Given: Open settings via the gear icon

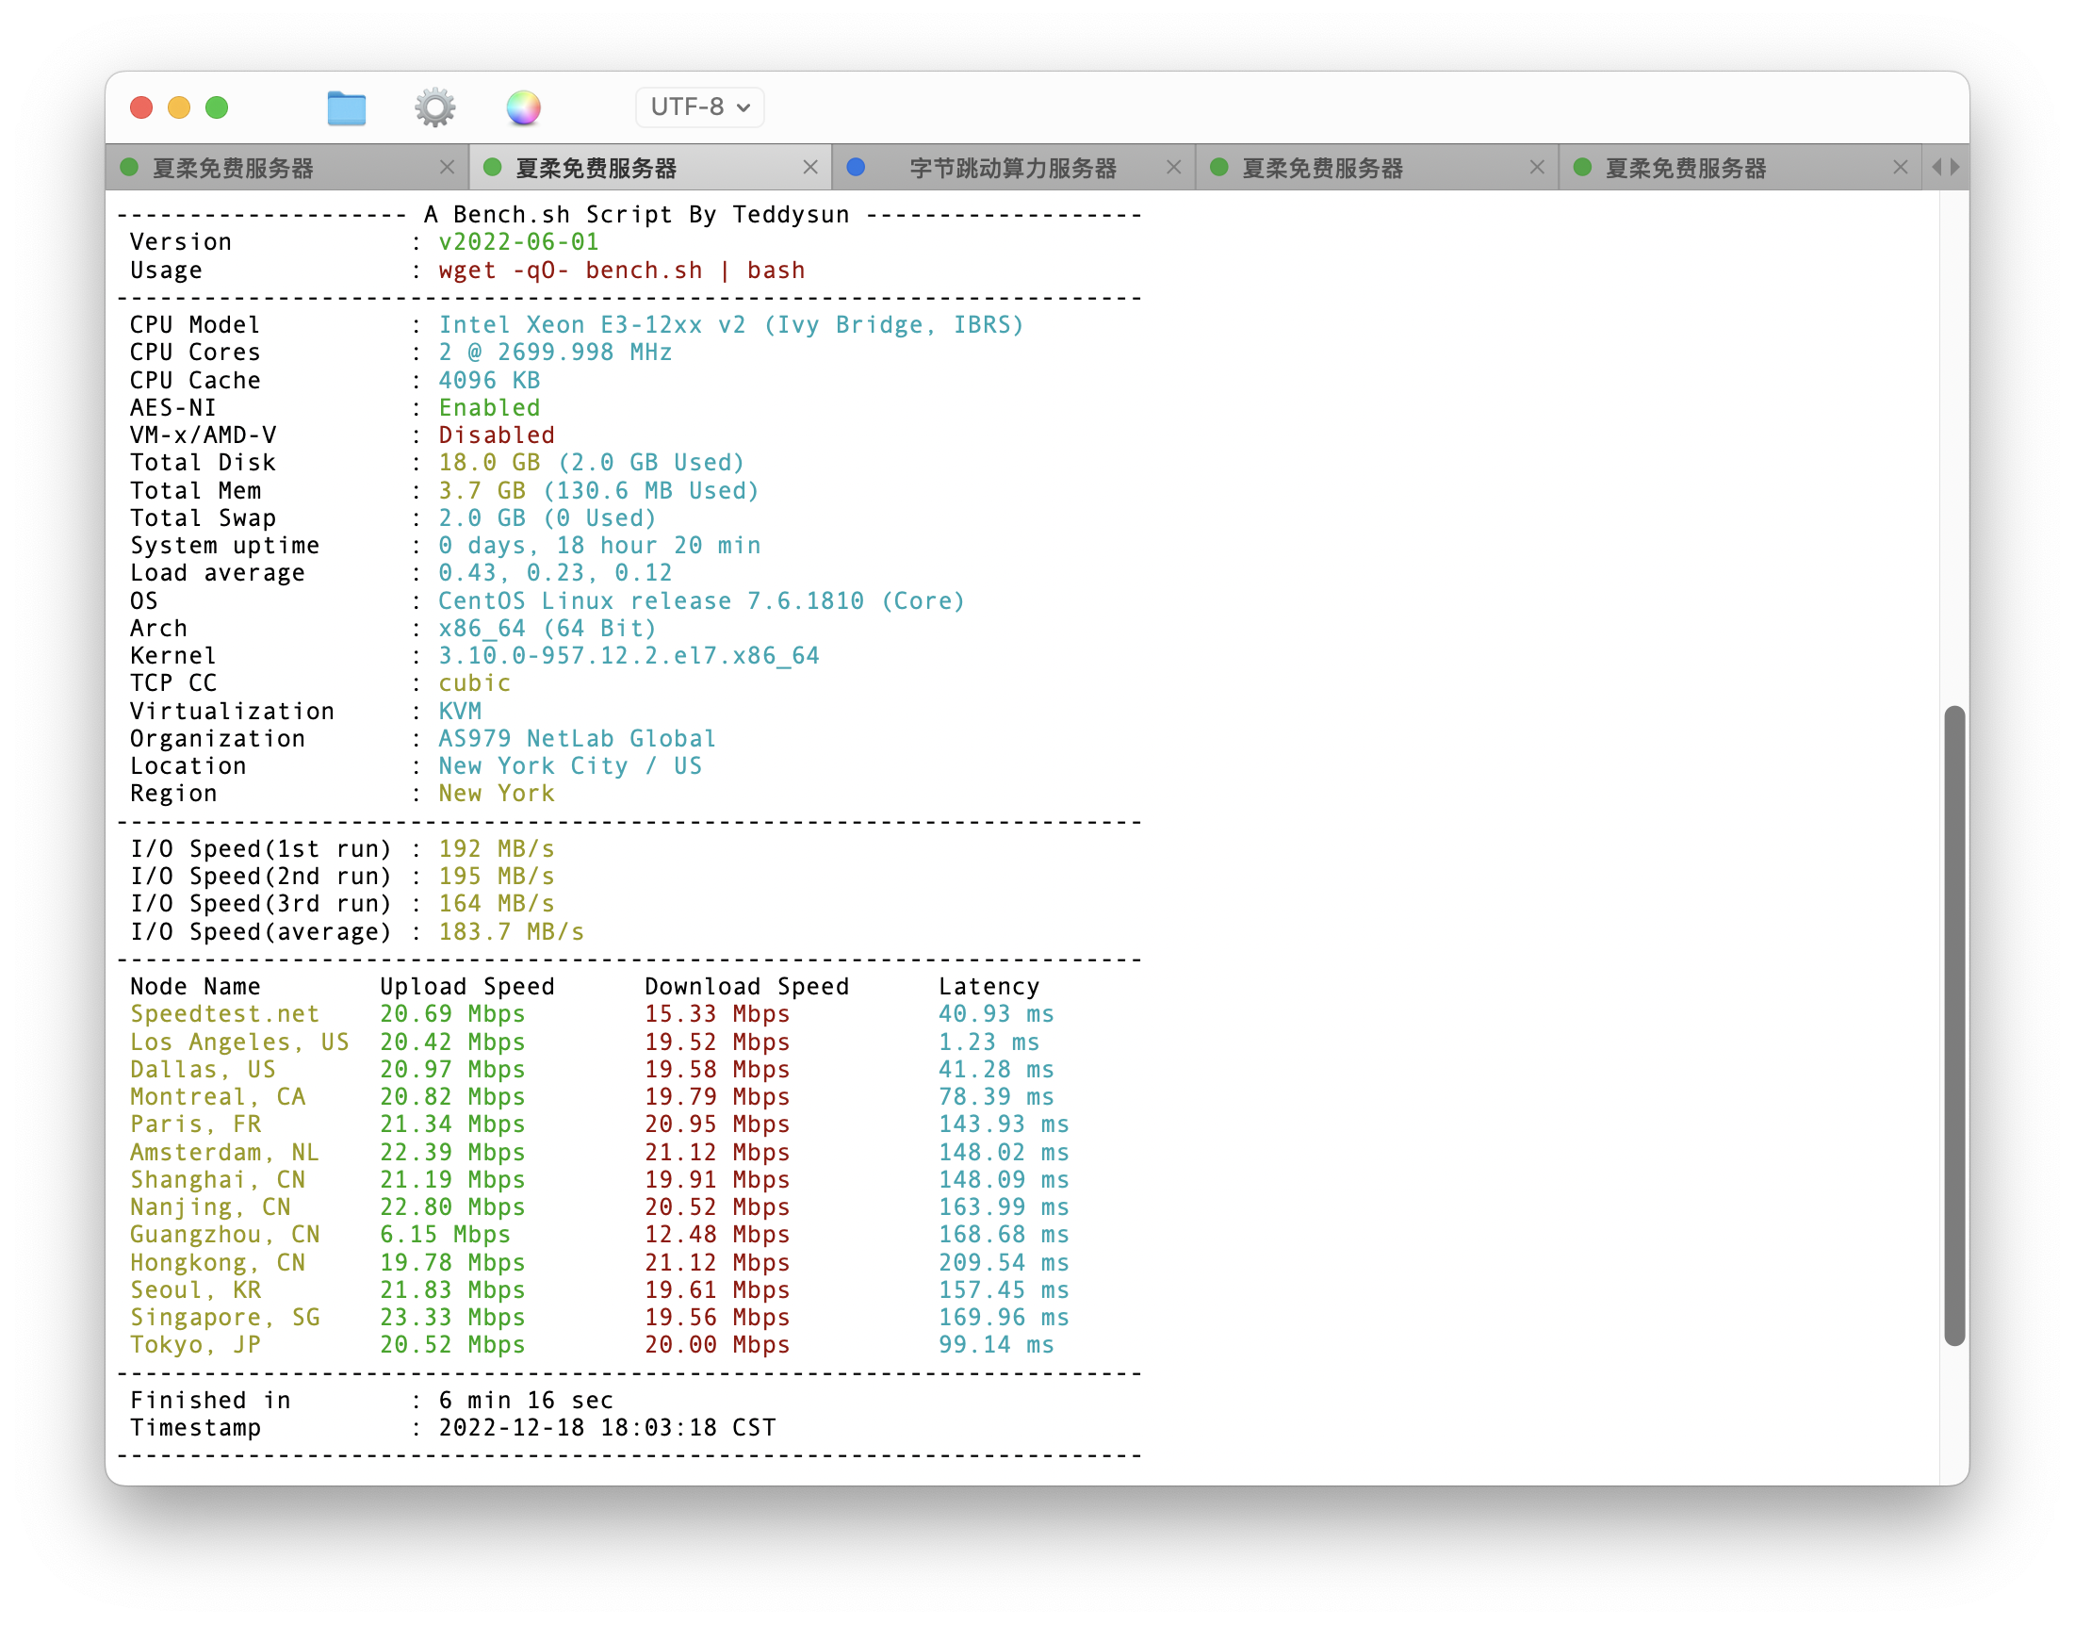Looking at the screenshot, I should 434,107.
